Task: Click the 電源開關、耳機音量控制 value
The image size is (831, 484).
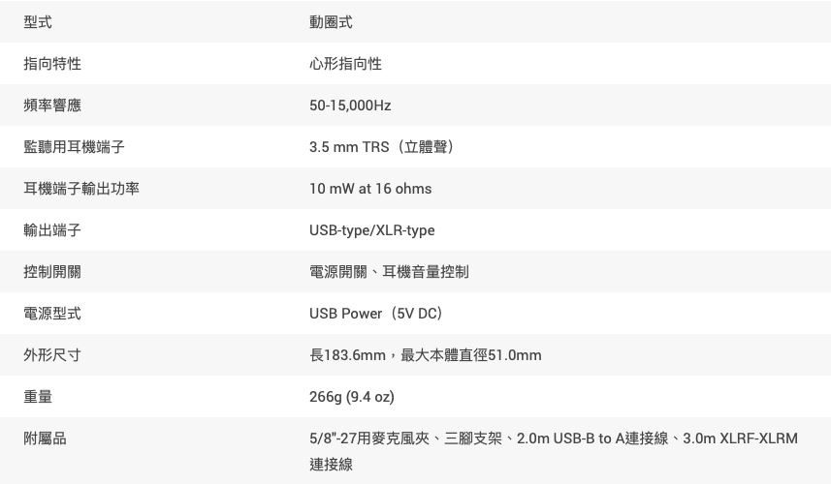Action: click(389, 272)
